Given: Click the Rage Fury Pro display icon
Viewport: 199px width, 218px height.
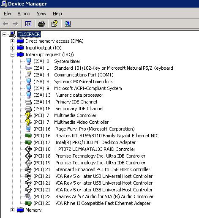Looking at the screenshot, I should click(28, 129).
